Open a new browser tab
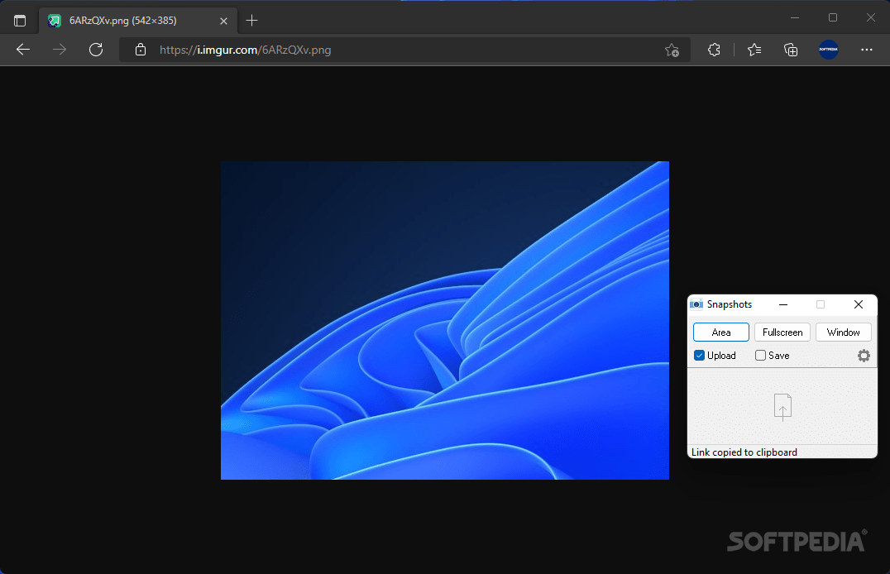 [252, 21]
